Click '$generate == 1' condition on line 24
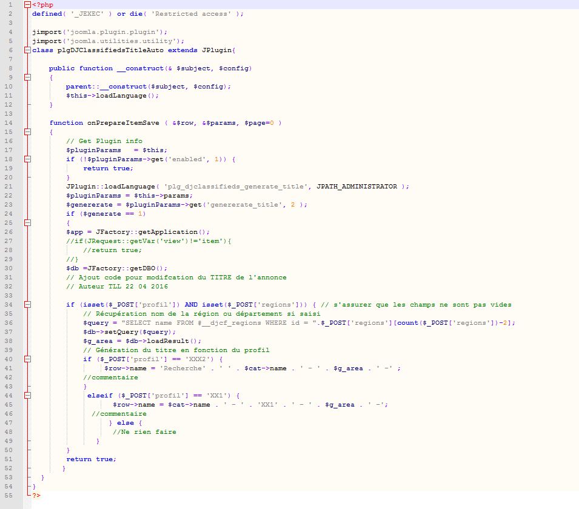Image resolution: width=579 pixels, height=509 pixels. pyautogui.click(x=113, y=214)
